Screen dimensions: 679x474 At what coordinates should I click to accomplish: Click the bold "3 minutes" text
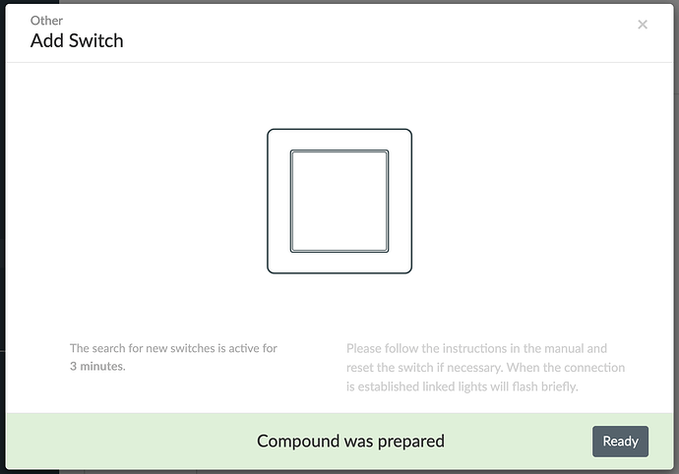point(97,367)
